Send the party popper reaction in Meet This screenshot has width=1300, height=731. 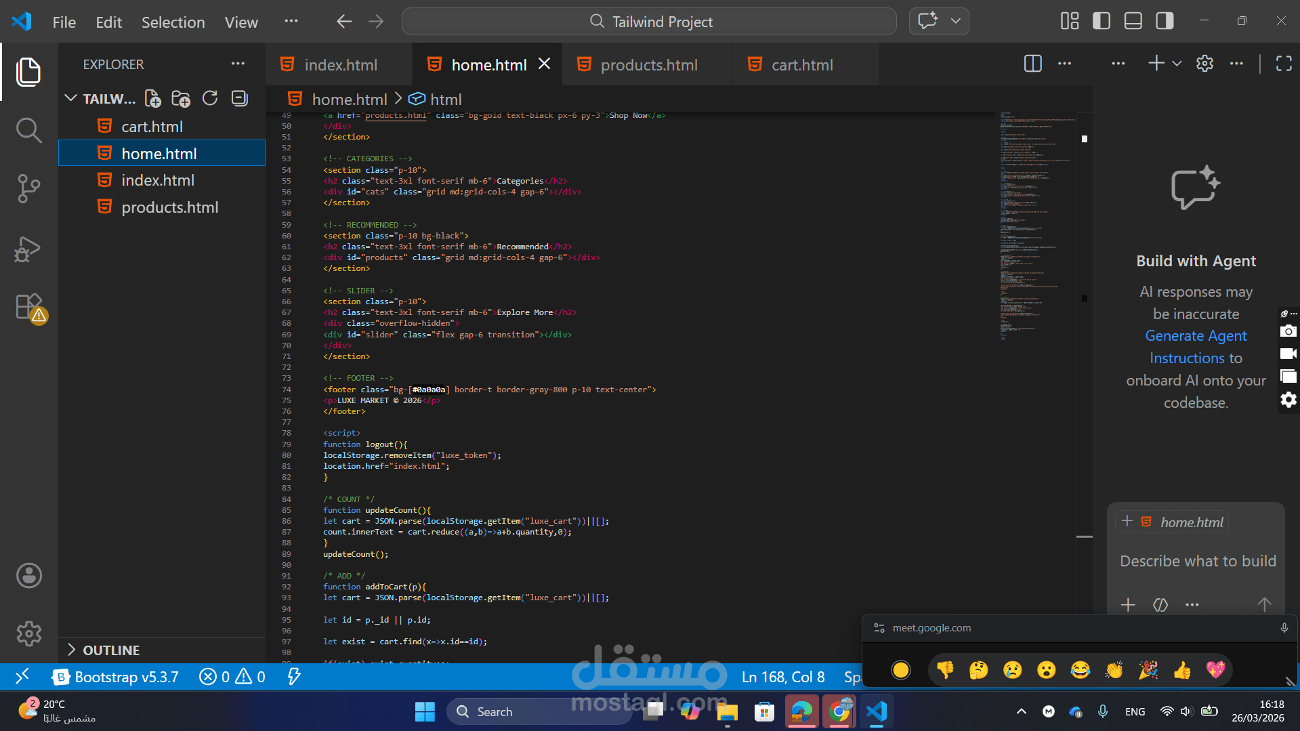(x=1148, y=670)
